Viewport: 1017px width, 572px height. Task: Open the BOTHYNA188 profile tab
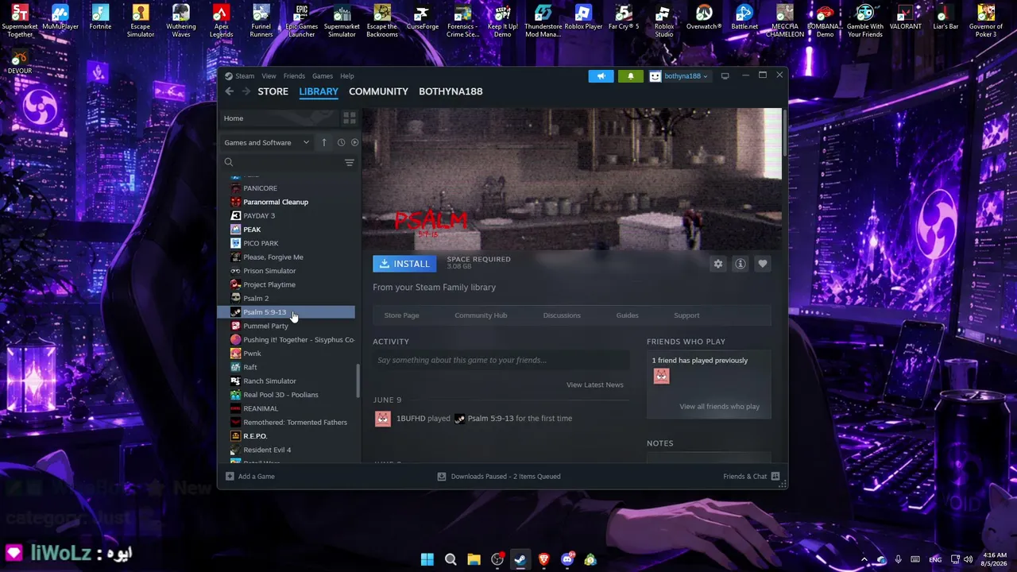click(450, 91)
